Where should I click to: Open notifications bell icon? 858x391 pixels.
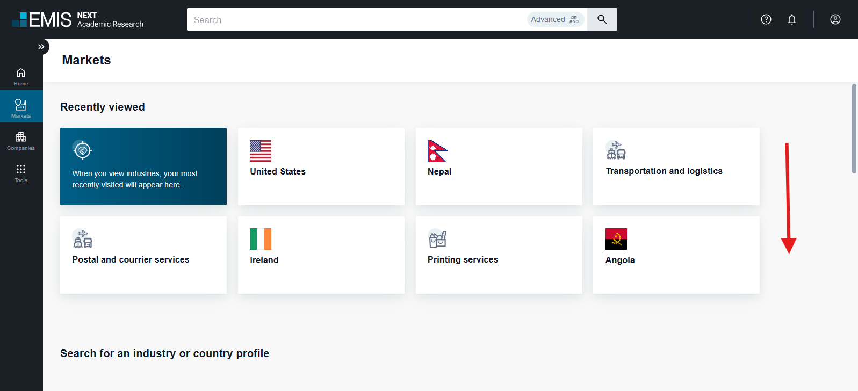[792, 19]
